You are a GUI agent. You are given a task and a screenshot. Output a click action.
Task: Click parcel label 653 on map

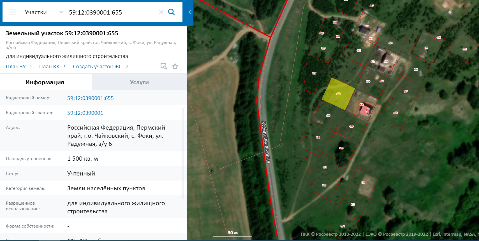[x=328, y=116]
